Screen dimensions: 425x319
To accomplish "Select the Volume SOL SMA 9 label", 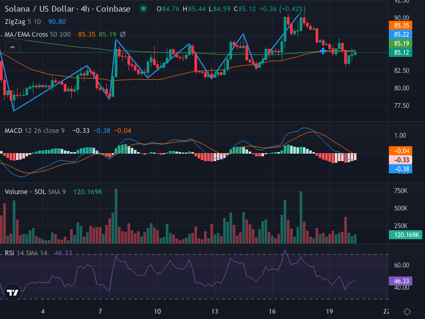I will [35, 192].
